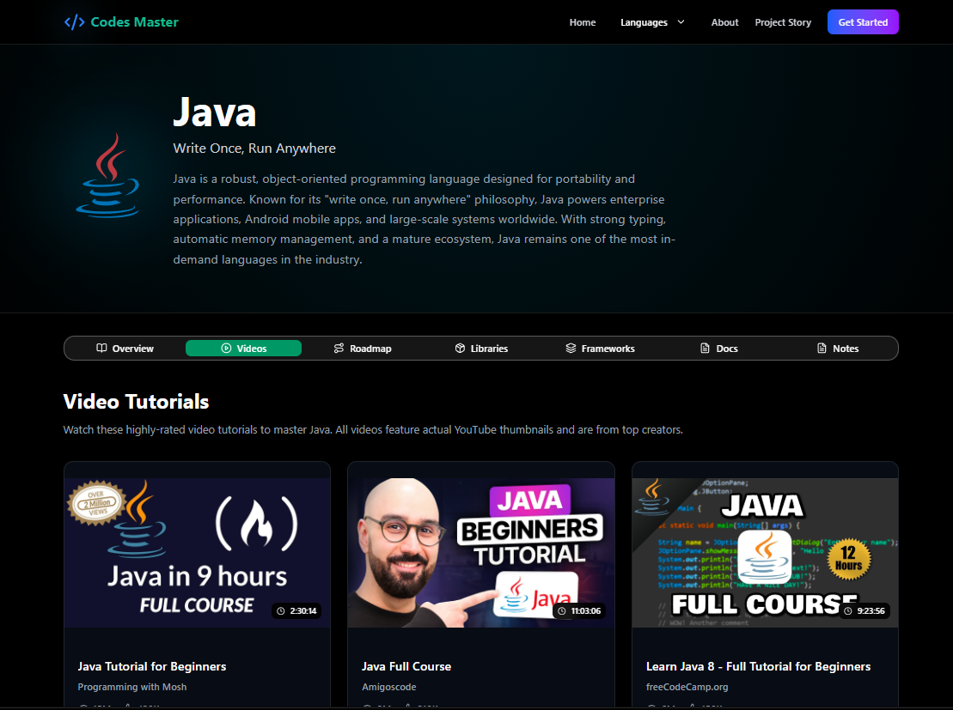The image size is (953, 710).
Task: Click the document icon on Docs tab
Action: 705,348
